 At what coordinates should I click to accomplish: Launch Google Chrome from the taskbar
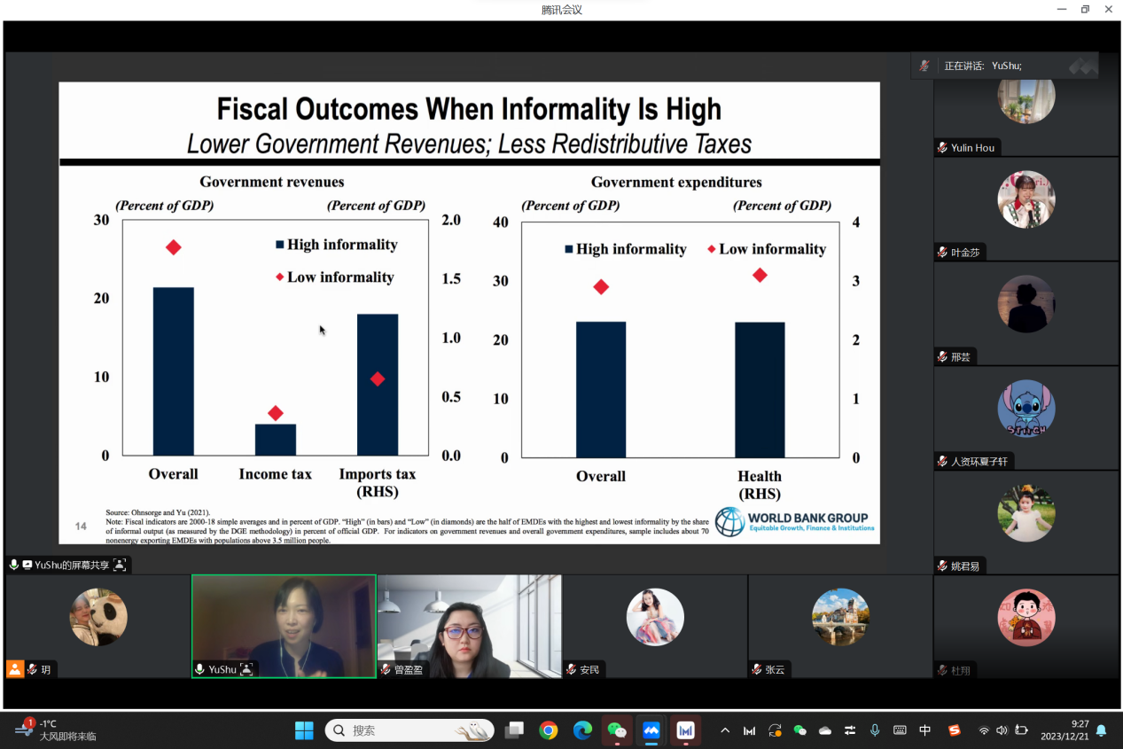tap(549, 730)
